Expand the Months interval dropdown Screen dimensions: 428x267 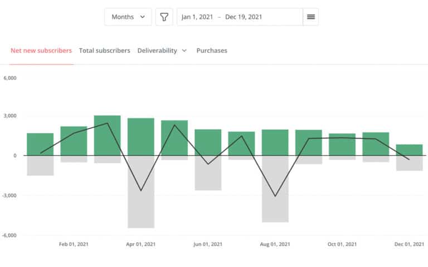pyautogui.click(x=128, y=17)
